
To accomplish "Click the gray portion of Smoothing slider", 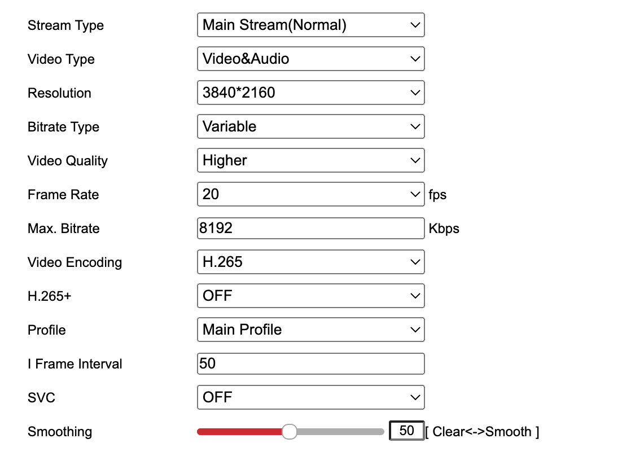I will (x=340, y=432).
